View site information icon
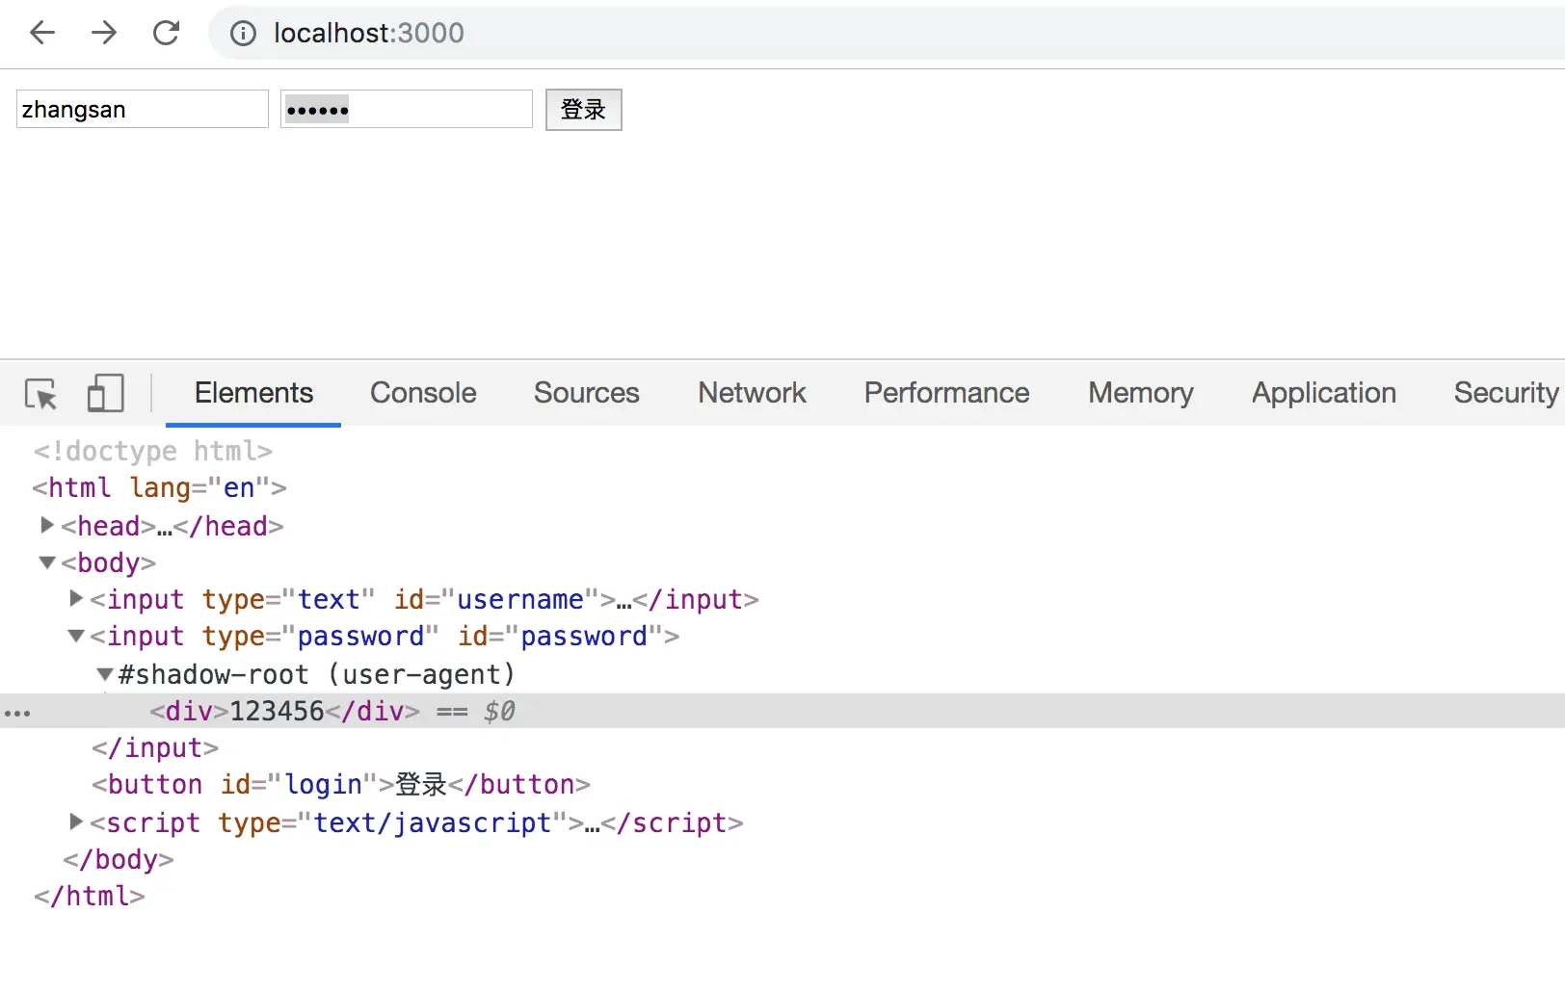Screen dimensions: 1565x992 pos(243,34)
